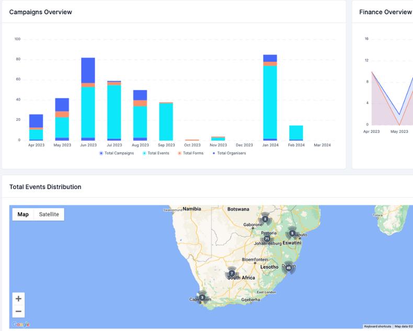Open the Keyboard shortcuts link on map
Image resolution: width=413 pixels, height=331 pixels.
tap(377, 326)
